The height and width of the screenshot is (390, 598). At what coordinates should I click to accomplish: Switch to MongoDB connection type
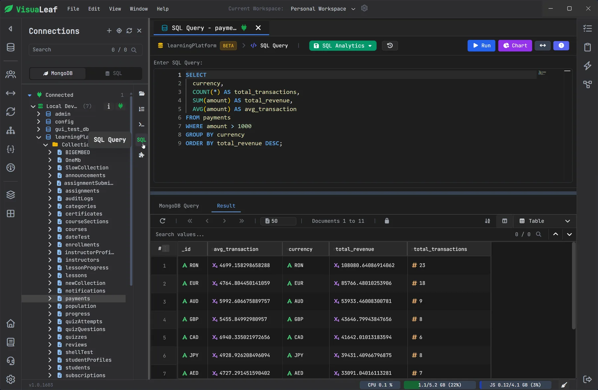[58, 73]
